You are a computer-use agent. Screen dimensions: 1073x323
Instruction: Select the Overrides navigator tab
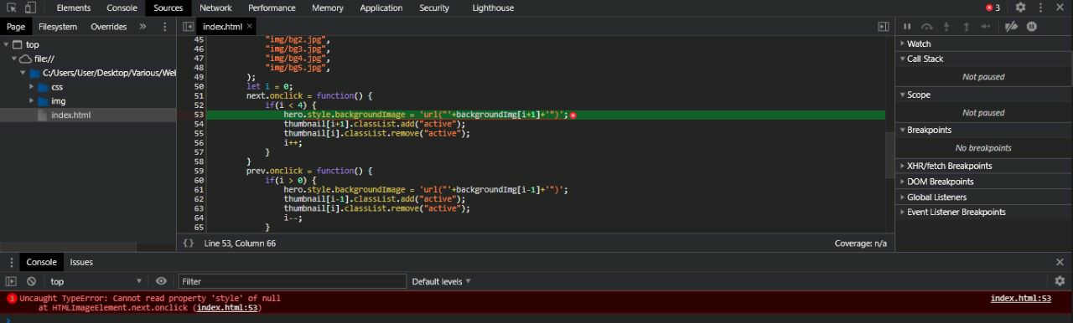[x=109, y=27]
